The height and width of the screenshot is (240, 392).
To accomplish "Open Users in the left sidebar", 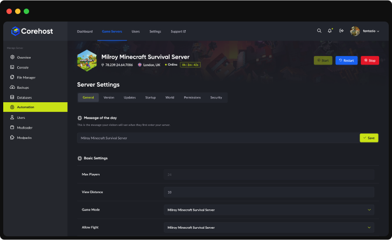I will (35, 117).
